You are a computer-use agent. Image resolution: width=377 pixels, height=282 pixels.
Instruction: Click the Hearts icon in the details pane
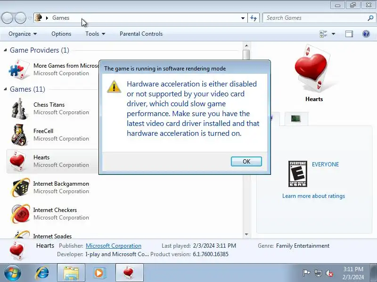pyautogui.click(x=17, y=251)
